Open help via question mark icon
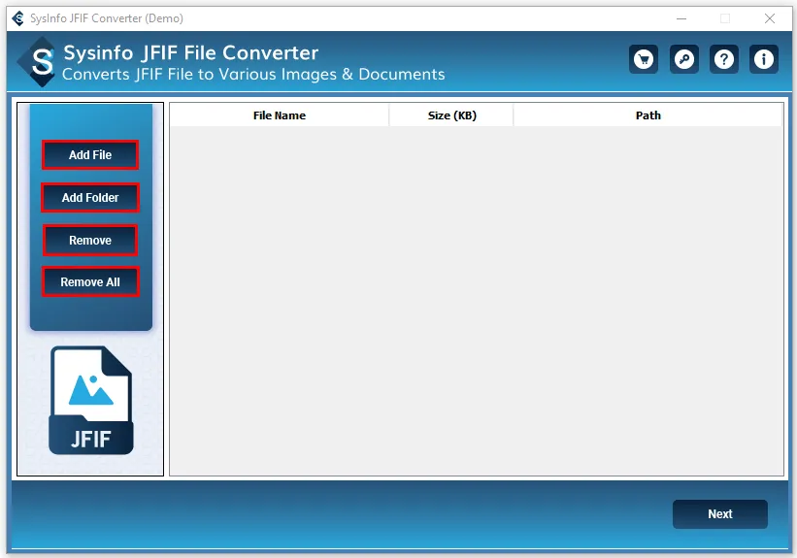Viewport: 797px width, 558px height. tap(724, 59)
